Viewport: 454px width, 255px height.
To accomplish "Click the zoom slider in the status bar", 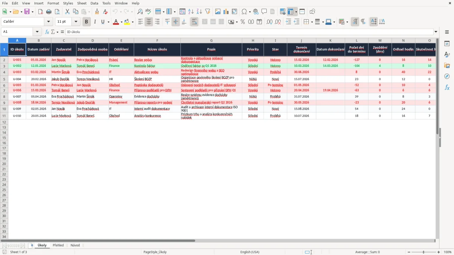I will click(x=423, y=252).
